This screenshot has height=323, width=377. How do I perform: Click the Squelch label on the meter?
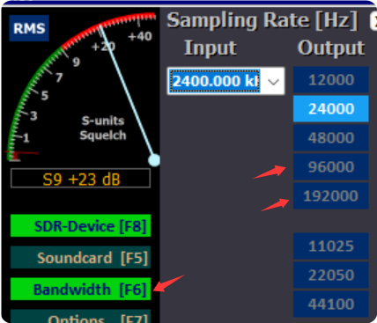pos(103,136)
